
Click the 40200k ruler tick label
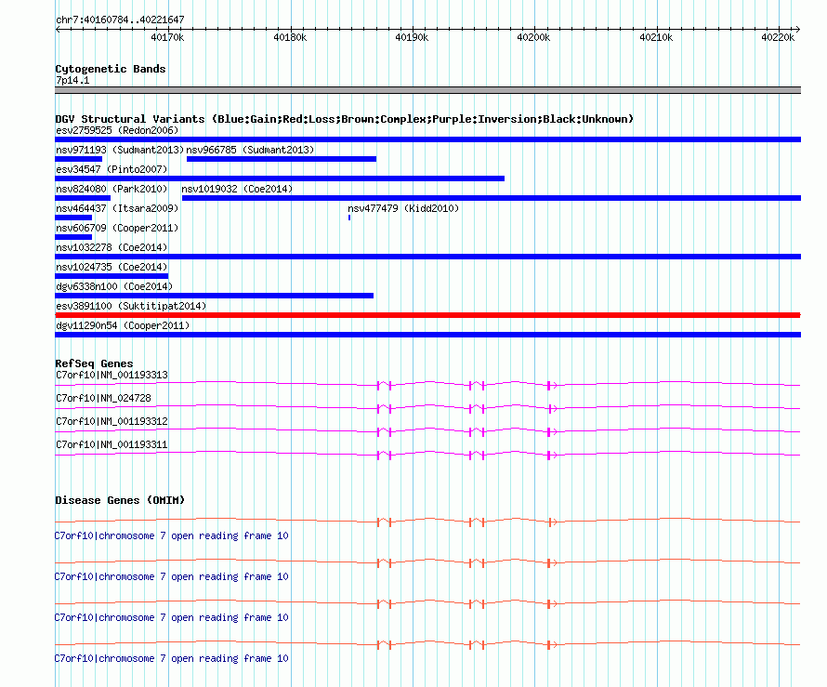(x=533, y=37)
